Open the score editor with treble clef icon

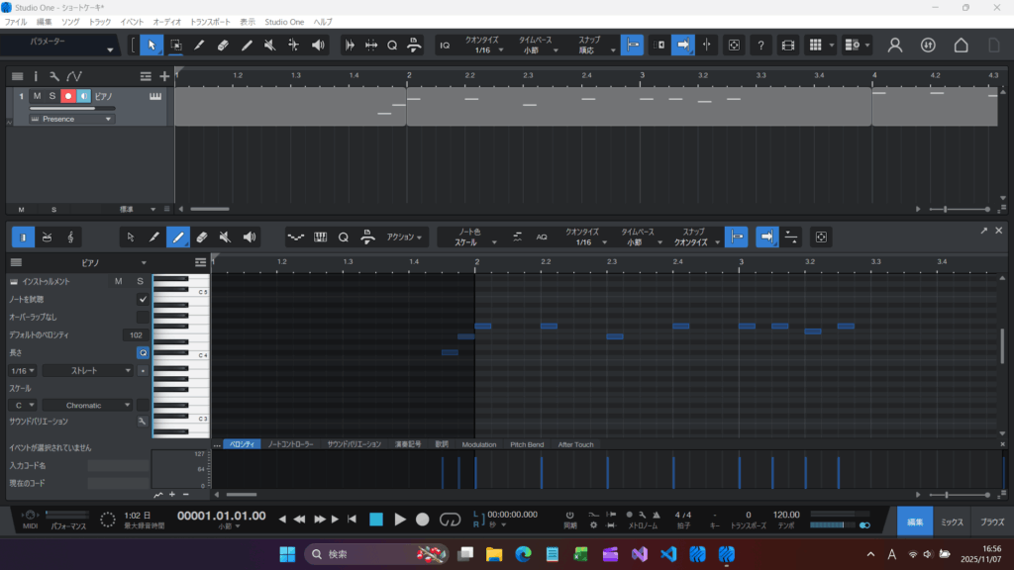70,237
